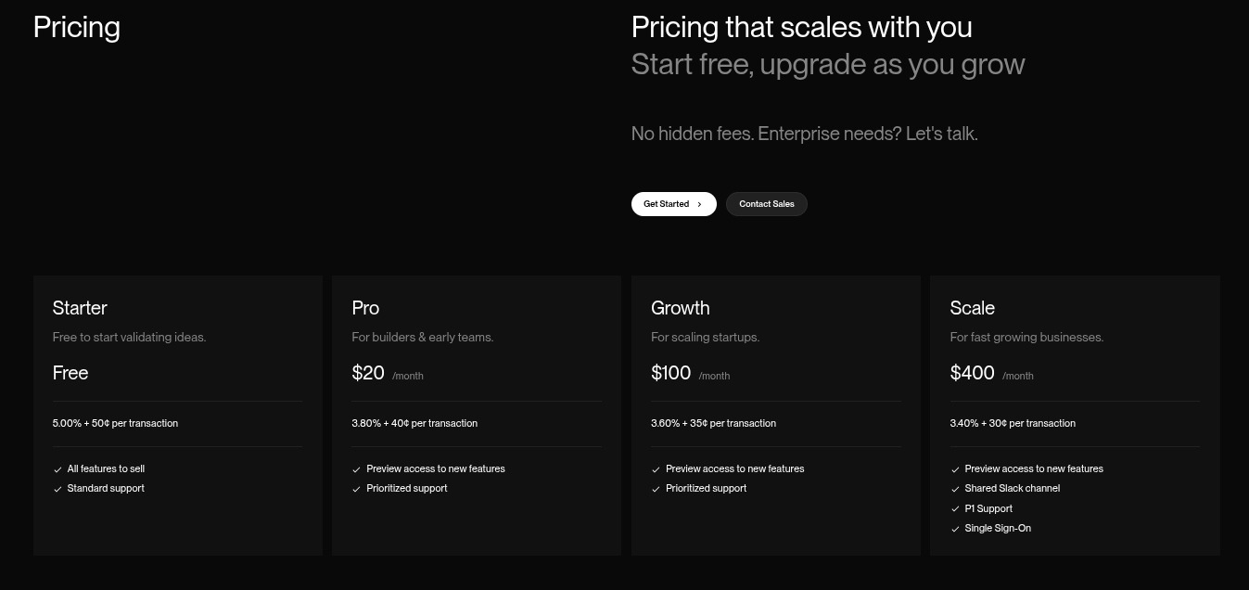The image size is (1249, 590).
Task: Click checkmark next to P1 Support
Action: (955, 509)
